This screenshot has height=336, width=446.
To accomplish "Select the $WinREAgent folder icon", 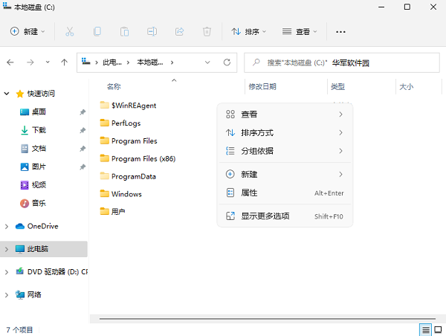I will tap(104, 105).
